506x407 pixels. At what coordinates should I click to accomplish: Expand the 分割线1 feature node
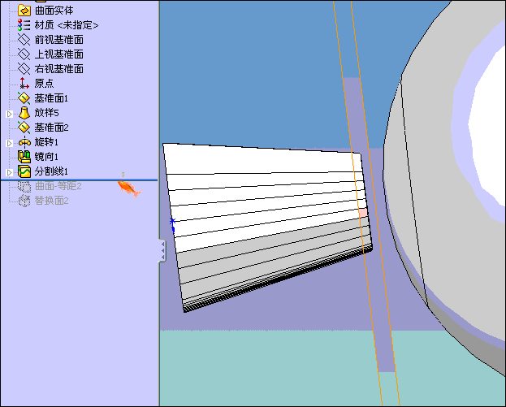point(10,172)
